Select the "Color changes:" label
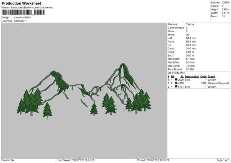The width and height of the screenshot is (231, 163). point(176,28)
